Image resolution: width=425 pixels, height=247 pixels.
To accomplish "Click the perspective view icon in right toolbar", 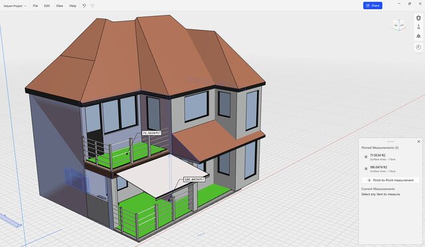I will 418,36.
